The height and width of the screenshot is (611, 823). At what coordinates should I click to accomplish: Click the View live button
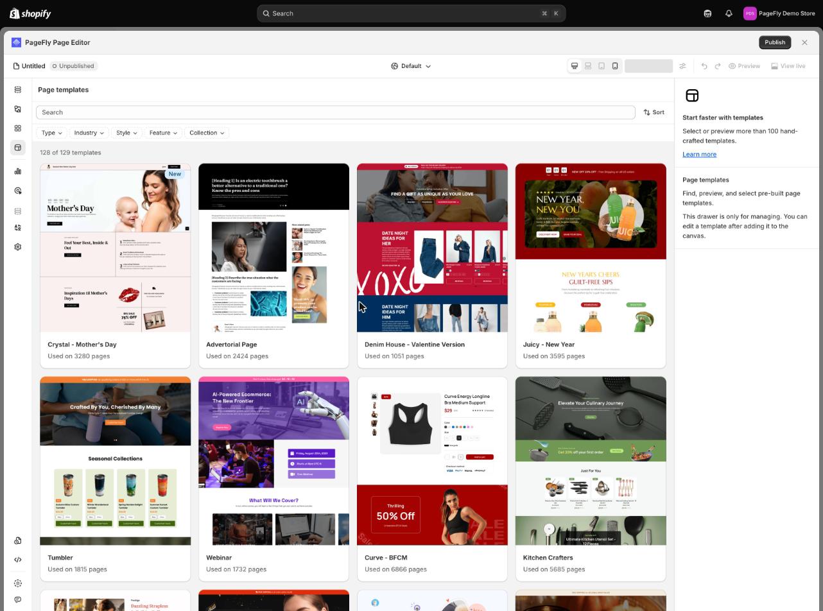[788, 66]
